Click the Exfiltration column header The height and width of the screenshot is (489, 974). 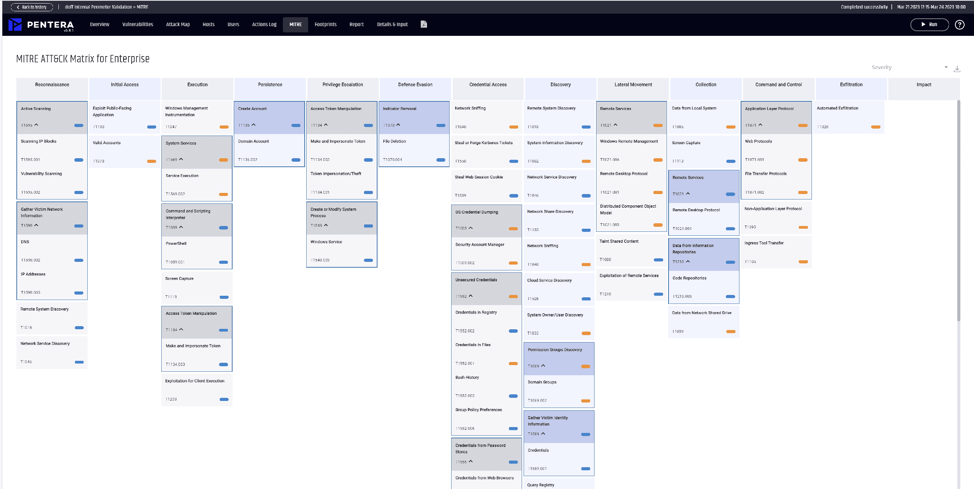851,88
